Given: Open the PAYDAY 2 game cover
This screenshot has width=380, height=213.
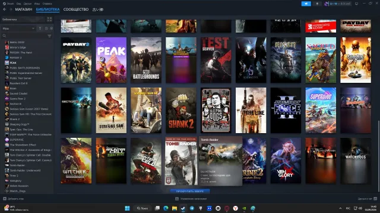Looking at the screenshot, I should [76, 60].
